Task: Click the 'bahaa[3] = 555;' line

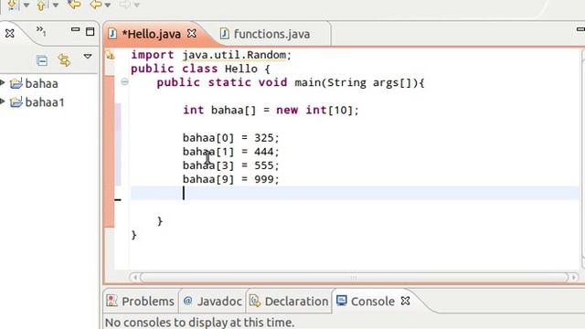Action: pos(230,165)
